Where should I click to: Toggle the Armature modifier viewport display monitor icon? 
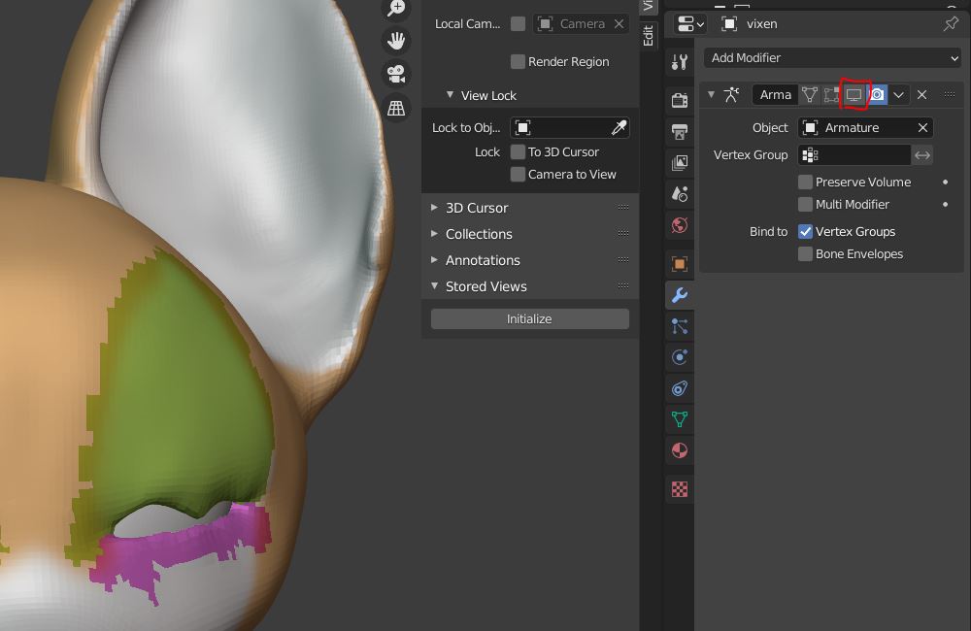[x=854, y=94]
